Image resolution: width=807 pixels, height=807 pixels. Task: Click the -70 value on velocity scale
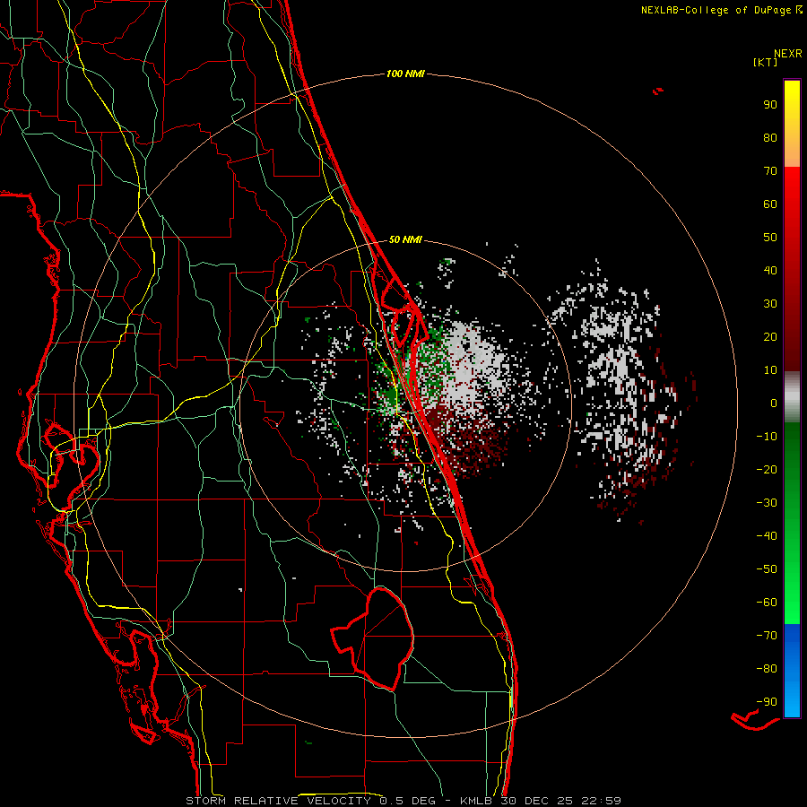(767, 636)
